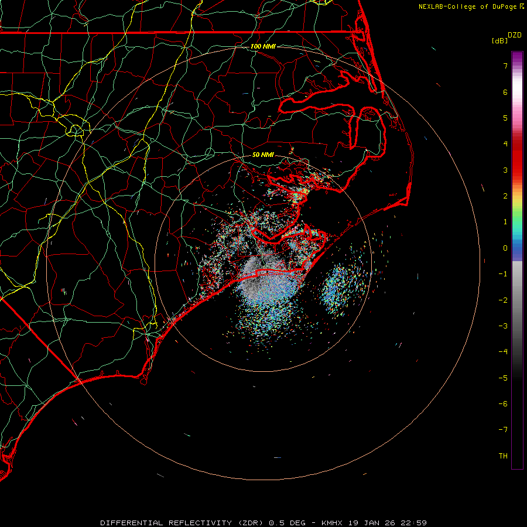Click the purple top of the color bar

coord(517,57)
